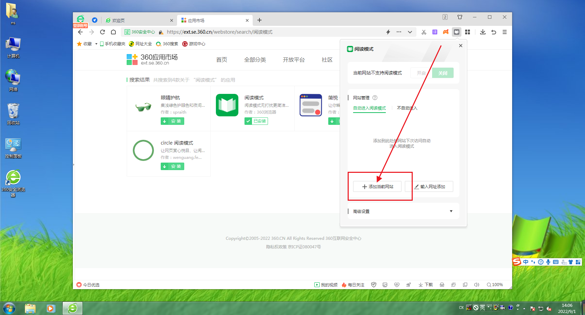Open the green 阅读模式 app thumbnail
The height and width of the screenshot is (315, 585).
click(x=227, y=105)
